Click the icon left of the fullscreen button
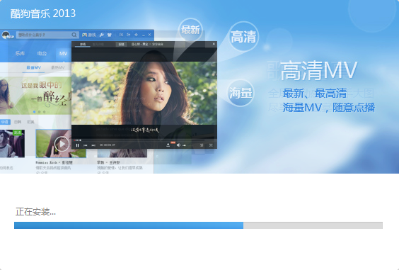The width and height of the screenshot is (399, 270). tap(202, 145)
